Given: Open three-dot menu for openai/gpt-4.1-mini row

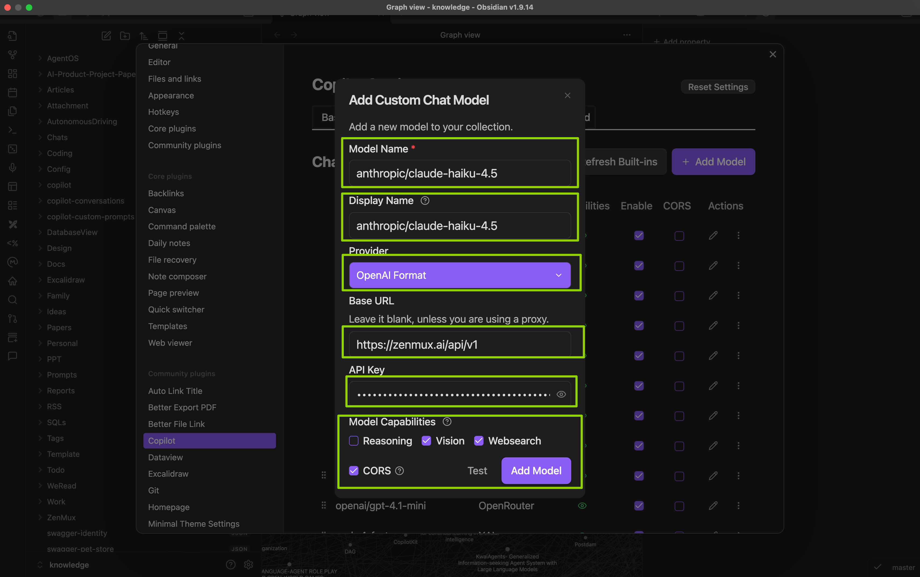Looking at the screenshot, I should [x=738, y=506].
